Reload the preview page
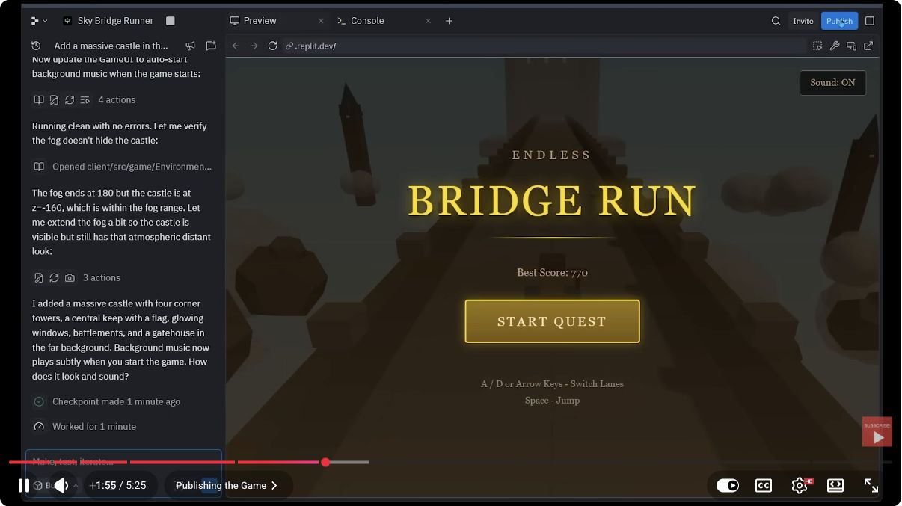The image size is (902, 506). click(272, 46)
